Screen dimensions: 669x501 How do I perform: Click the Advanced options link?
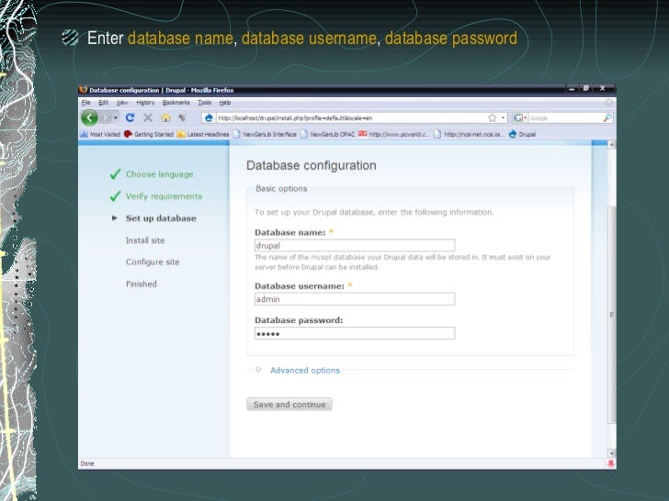[x=305, y=370]
